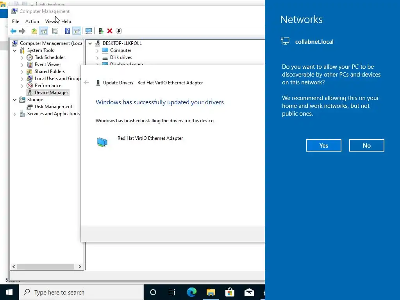This screenshot has height=300, width=400.
Task: Select Disk Management in tree
Action: 53,107
